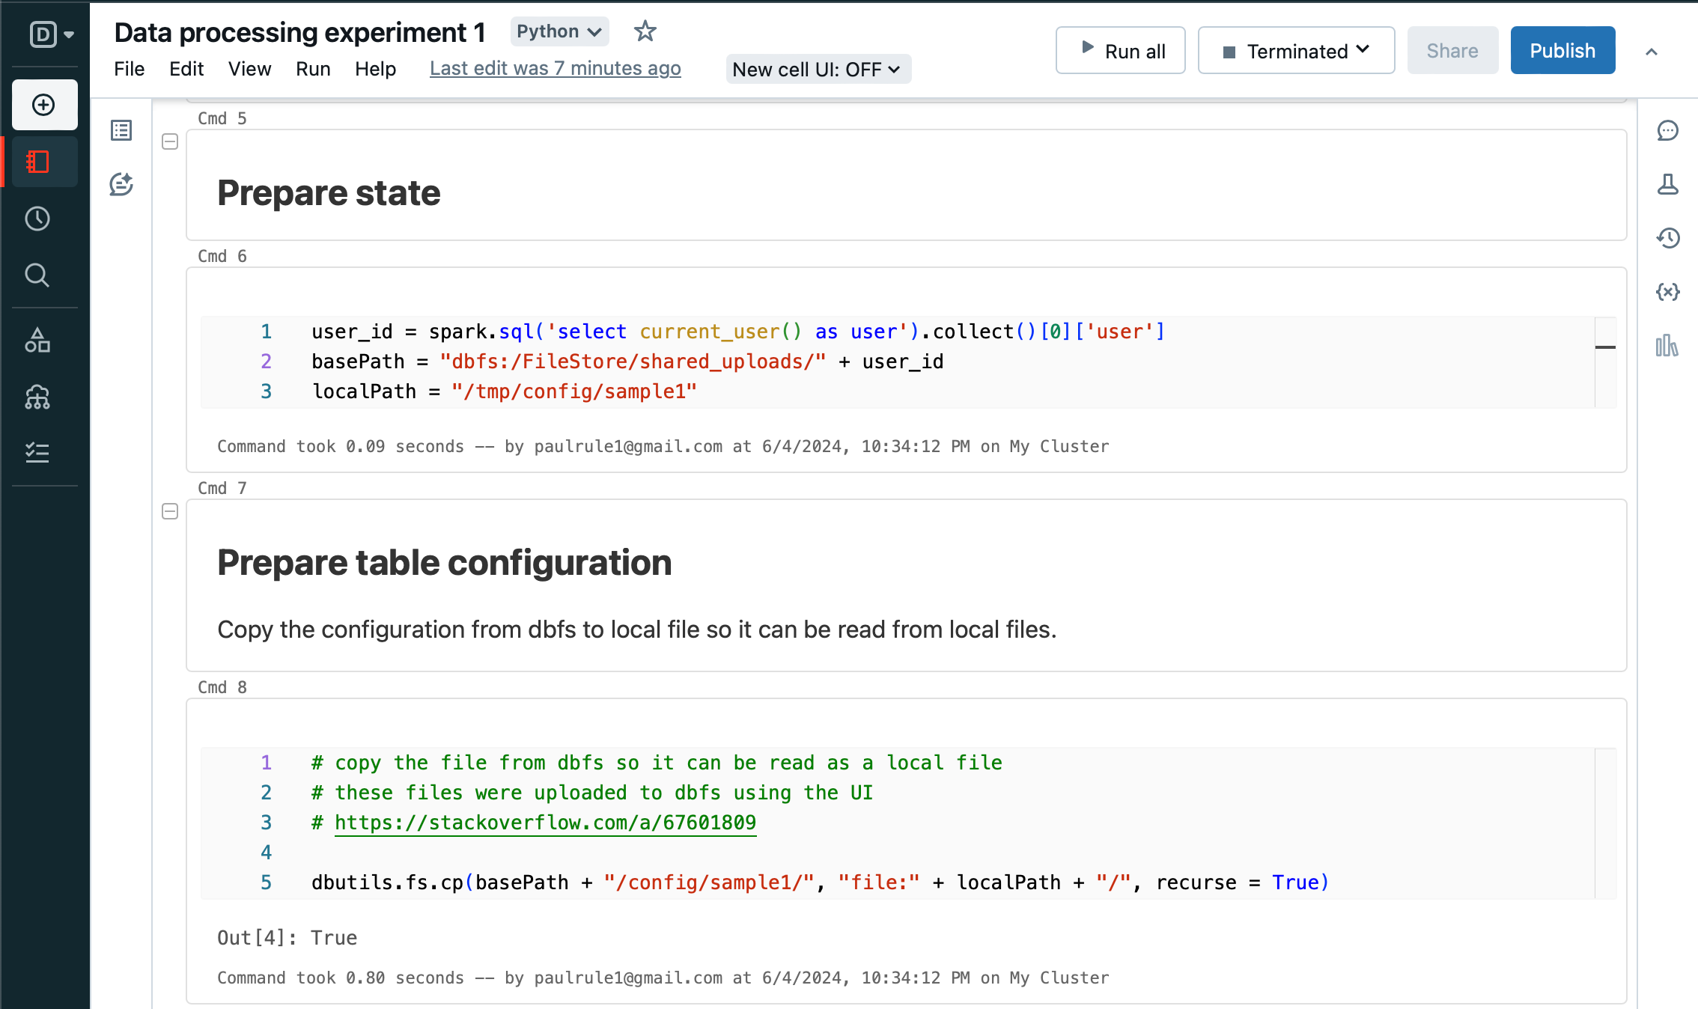This screenshot has height=1009, width=1698.
Task: Expand the Terminated cluster dropdown
Action: [x=1296, y=51]
